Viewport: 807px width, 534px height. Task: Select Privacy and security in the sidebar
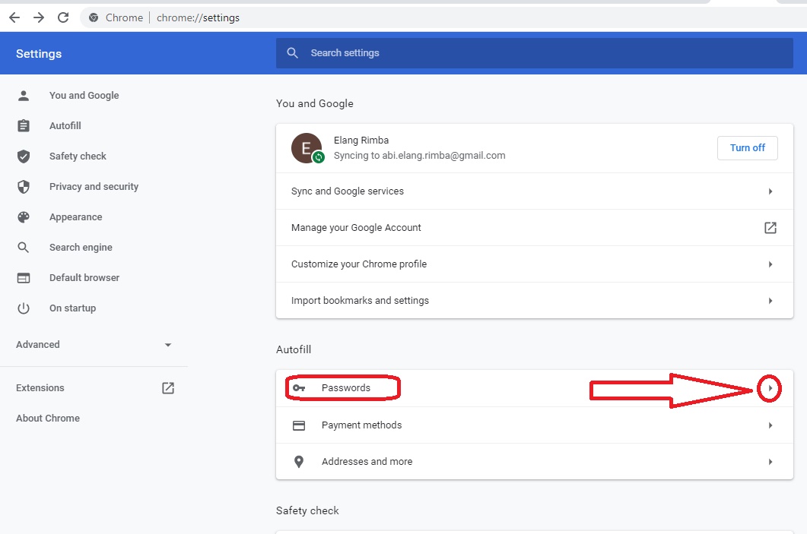pos(94,187)
